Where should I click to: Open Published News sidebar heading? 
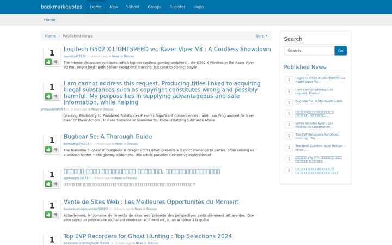point(305,67)
